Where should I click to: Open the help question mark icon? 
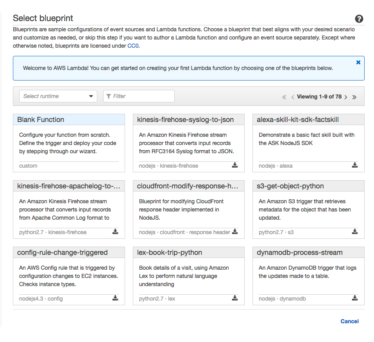point(359,18)
